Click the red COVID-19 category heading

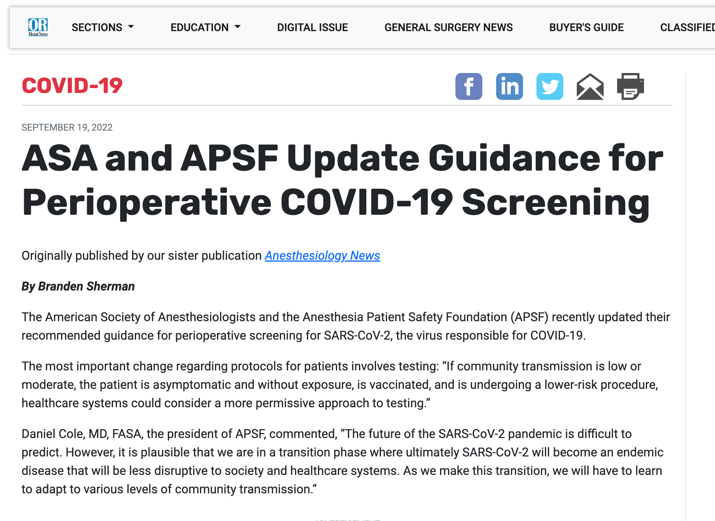click(72, 85)
